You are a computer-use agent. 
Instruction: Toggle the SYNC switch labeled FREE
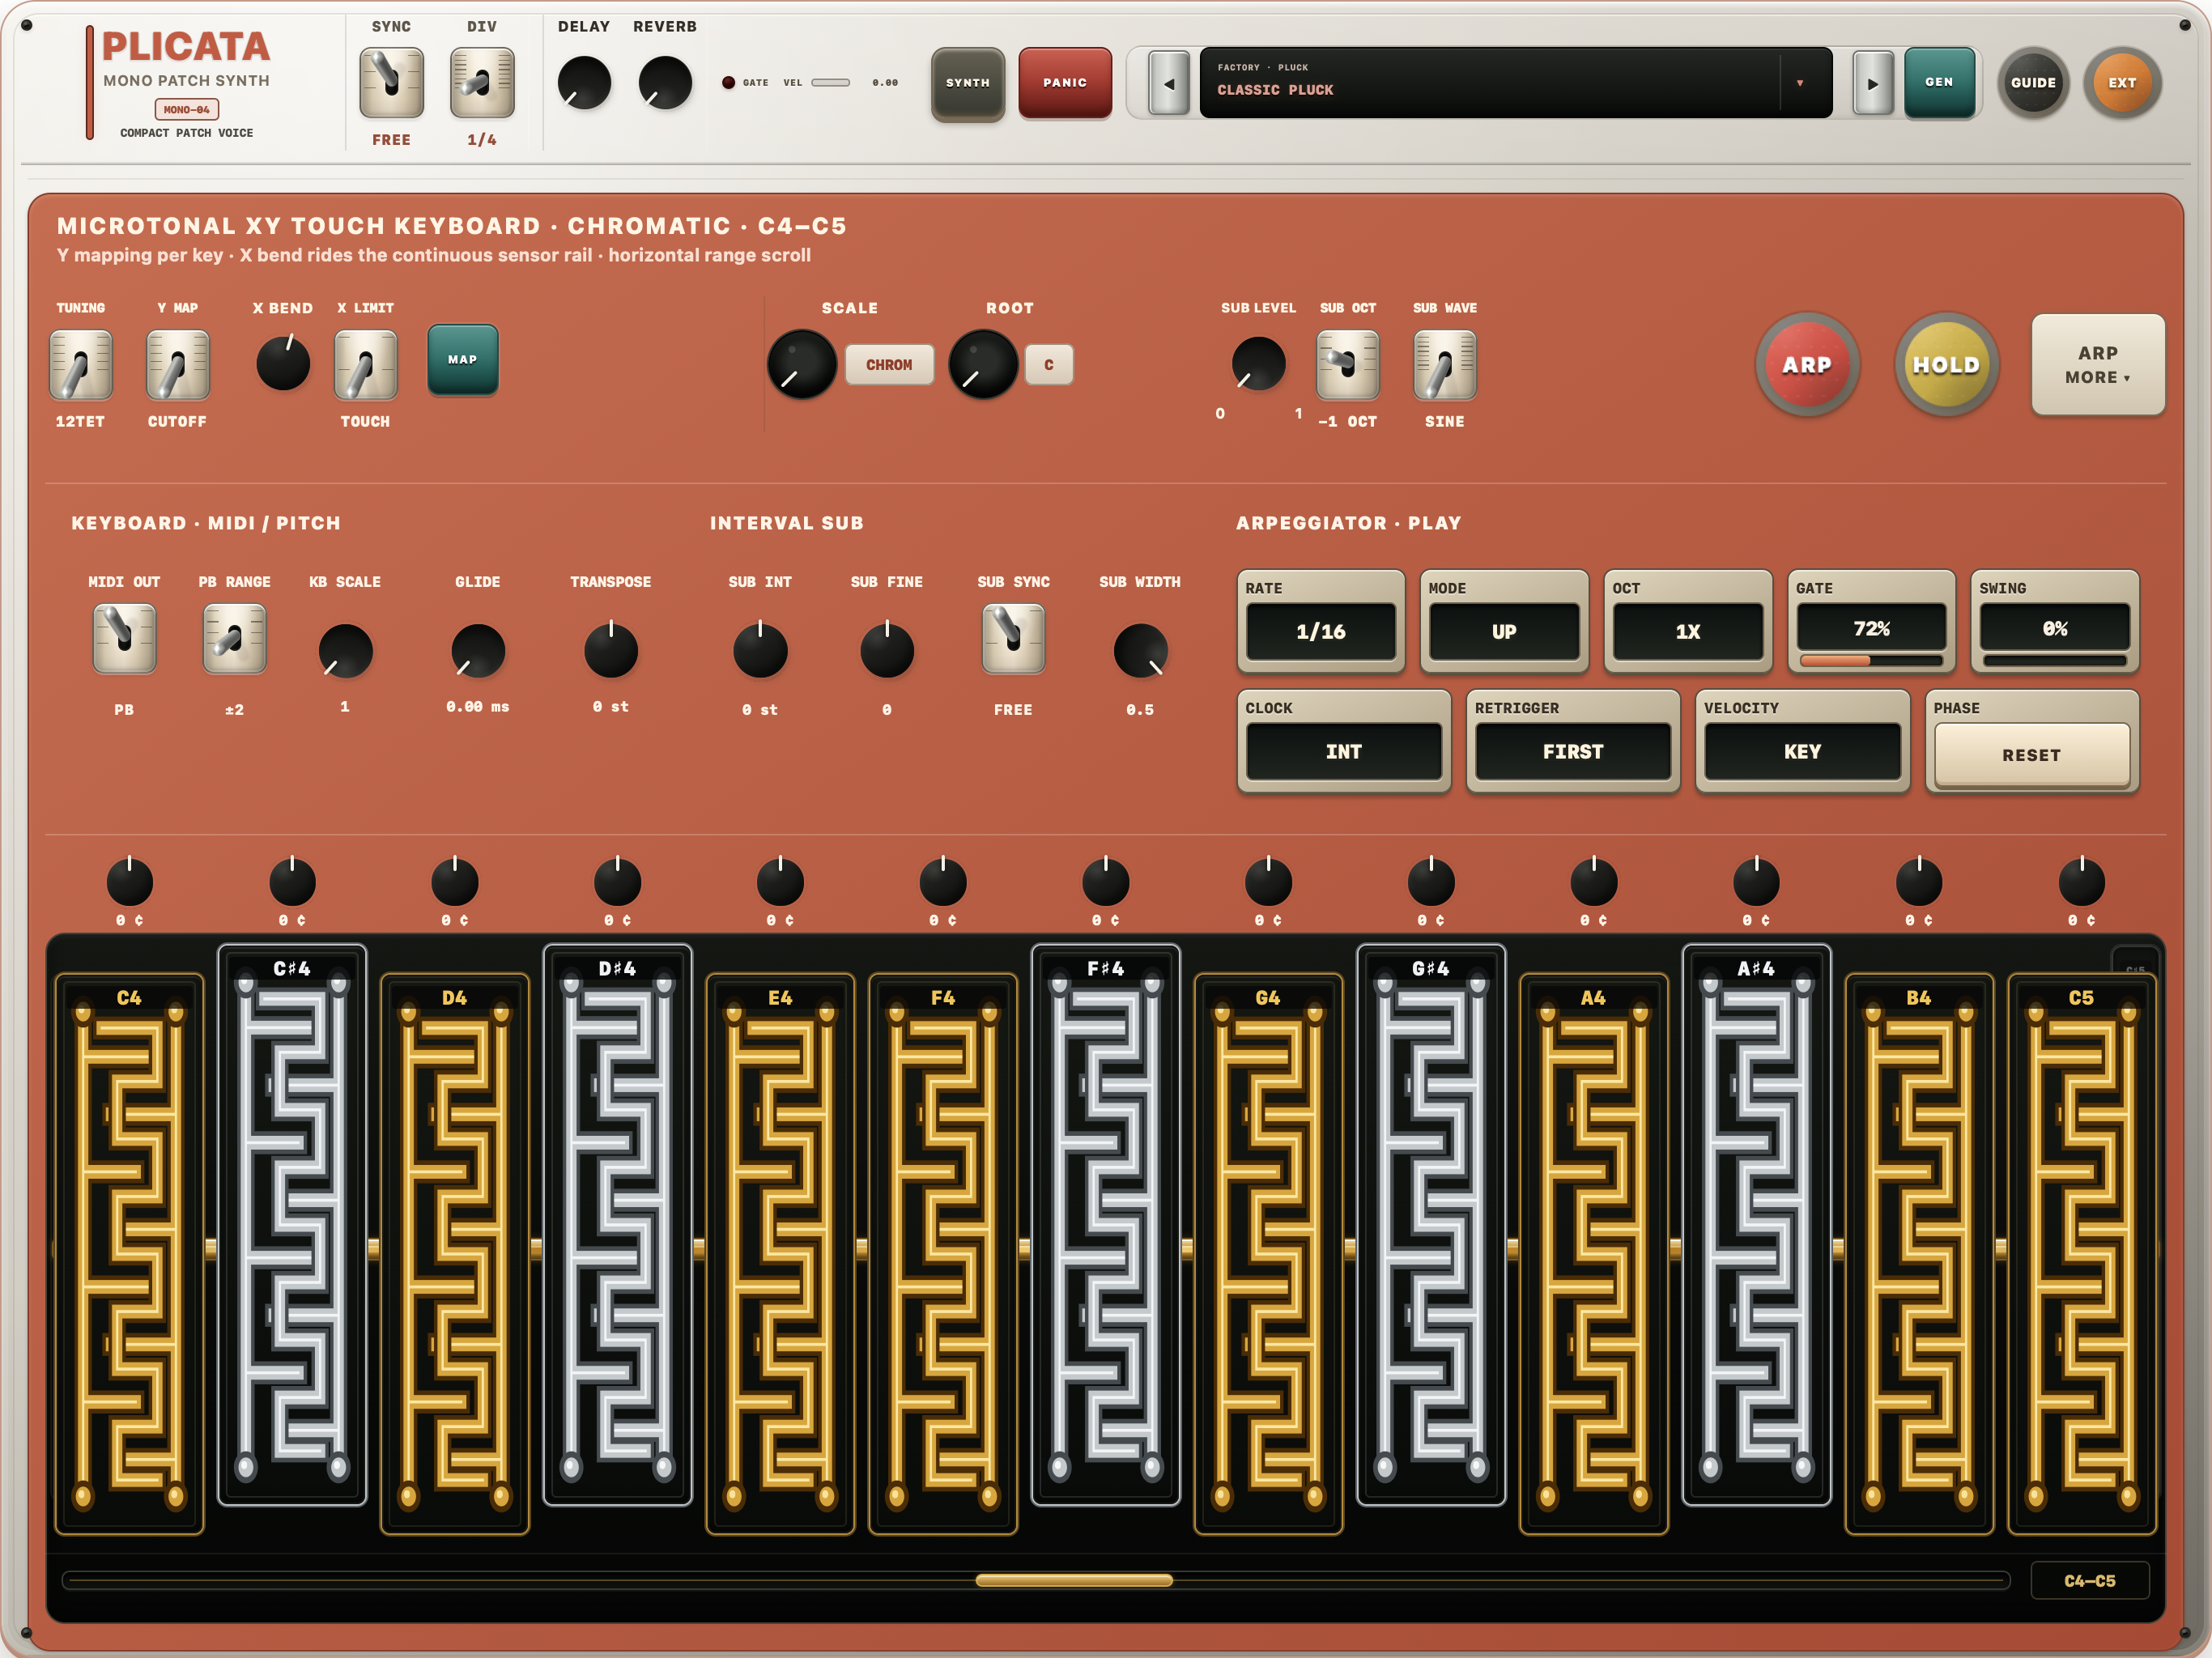[391, 83]
